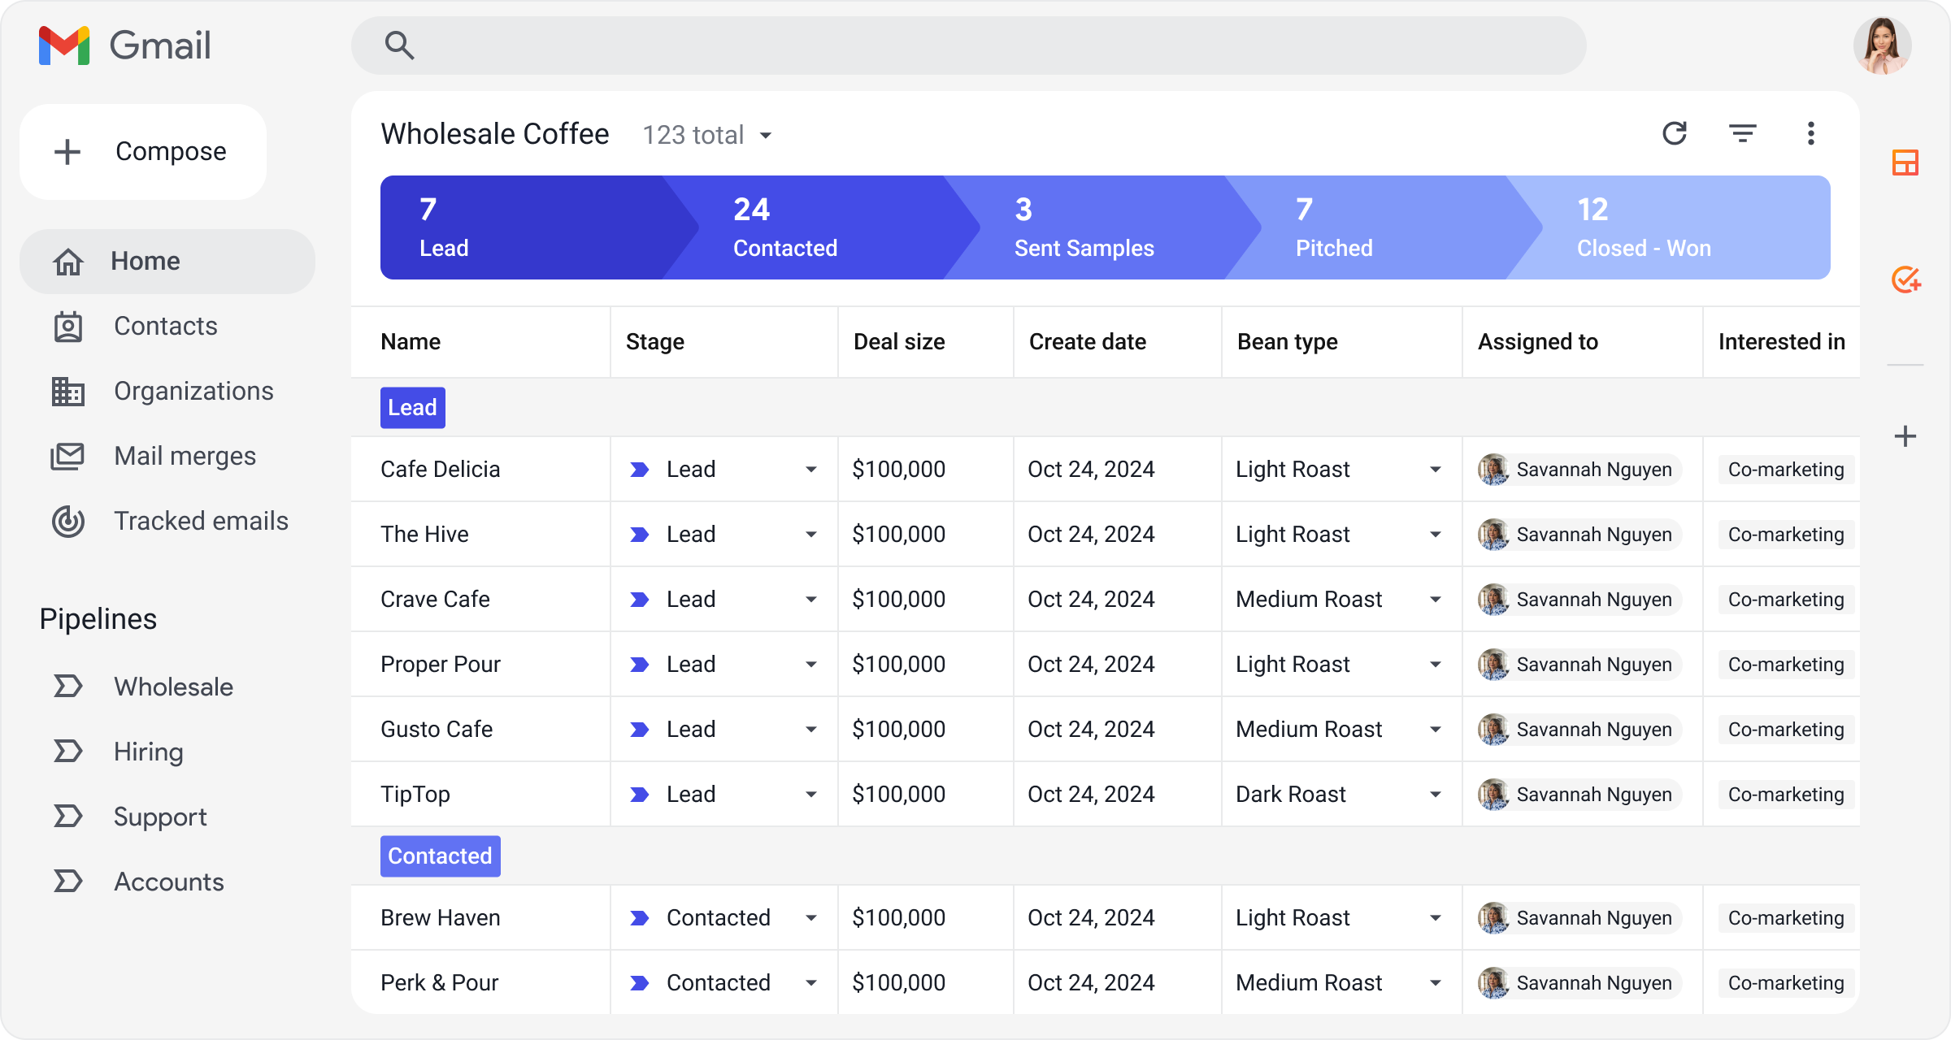
Task: Click the Compose button
Action: [143, 152]
